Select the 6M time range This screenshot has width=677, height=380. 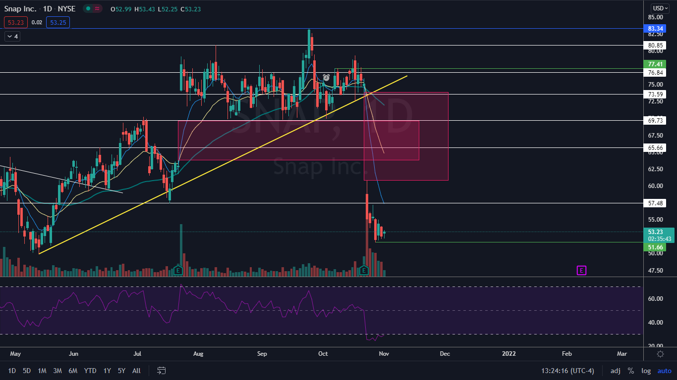[73, 371]
